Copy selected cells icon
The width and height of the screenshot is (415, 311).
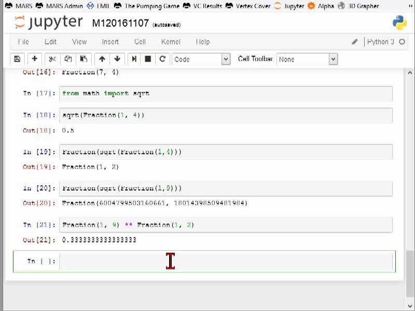coord(68,59)
